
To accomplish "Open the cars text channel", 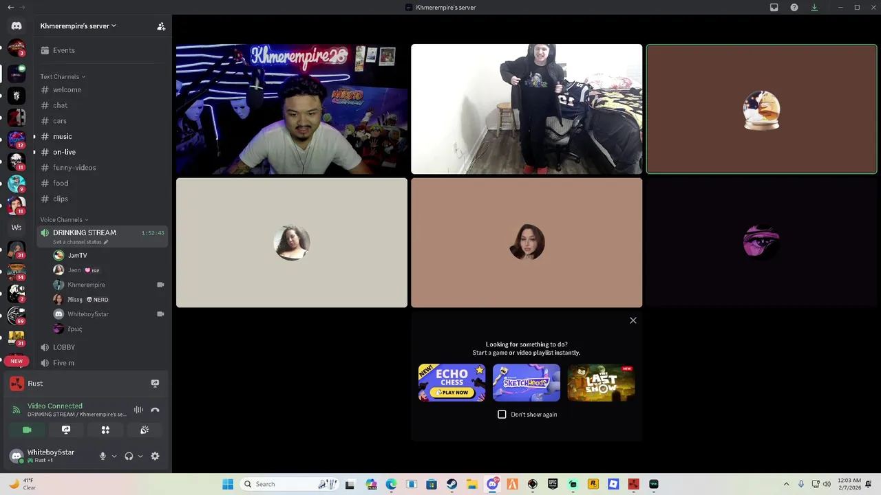I will pos(101,121).
